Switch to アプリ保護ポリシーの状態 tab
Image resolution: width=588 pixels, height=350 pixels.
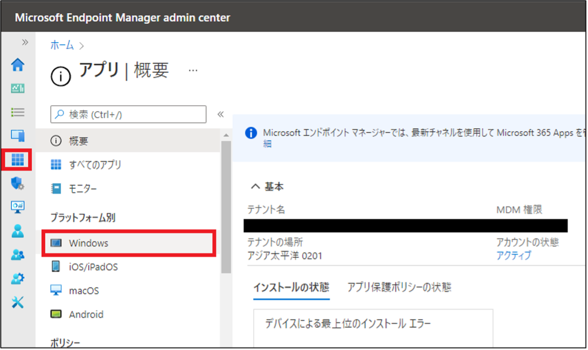(x=399, y=287)
